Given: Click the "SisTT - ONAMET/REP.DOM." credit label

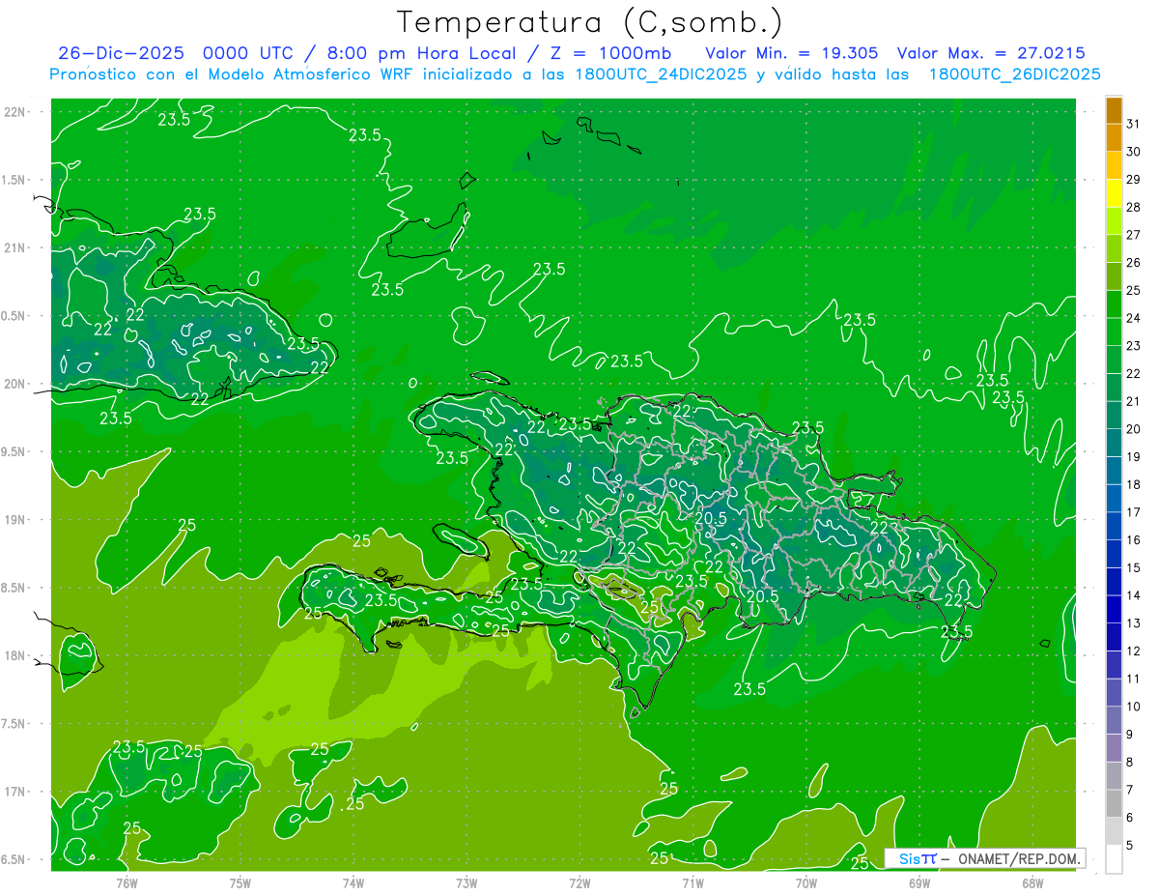Looking at the screenshot, I should click(984, 858).
